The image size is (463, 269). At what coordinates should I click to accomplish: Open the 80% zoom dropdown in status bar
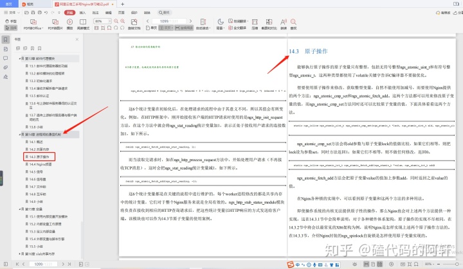(428, 264)
